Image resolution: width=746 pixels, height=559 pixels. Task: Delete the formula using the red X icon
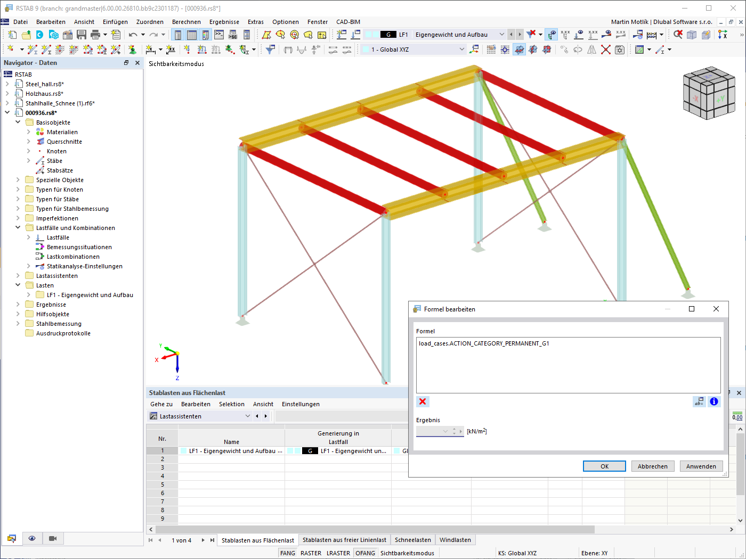(422, 401)
